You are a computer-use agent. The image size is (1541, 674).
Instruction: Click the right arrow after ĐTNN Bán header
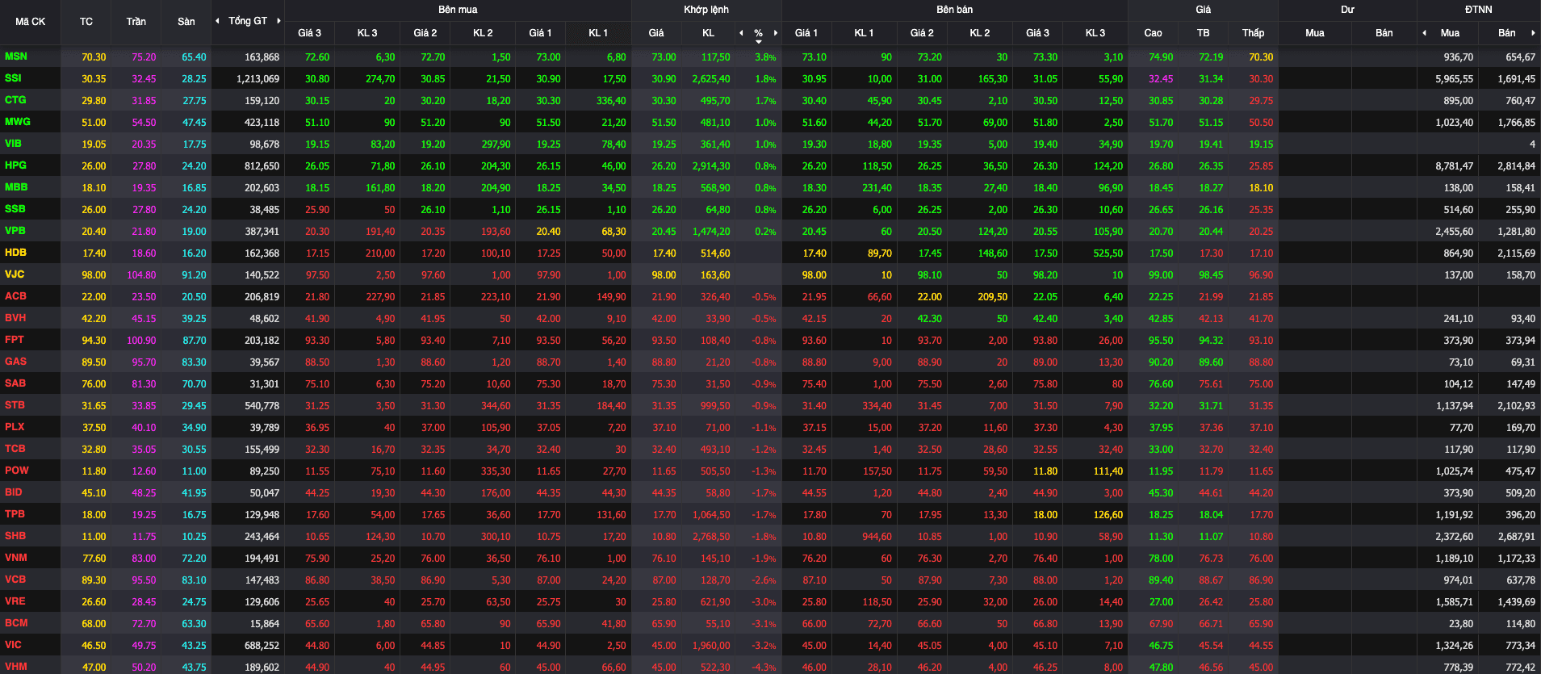(x=1533, y=33)
